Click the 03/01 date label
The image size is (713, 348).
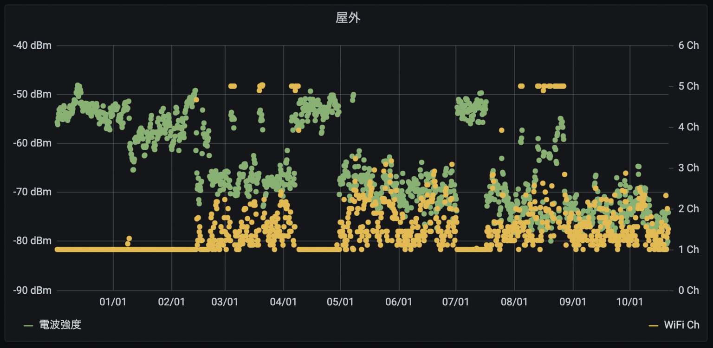pyautogui.click(x=225, y=302)
